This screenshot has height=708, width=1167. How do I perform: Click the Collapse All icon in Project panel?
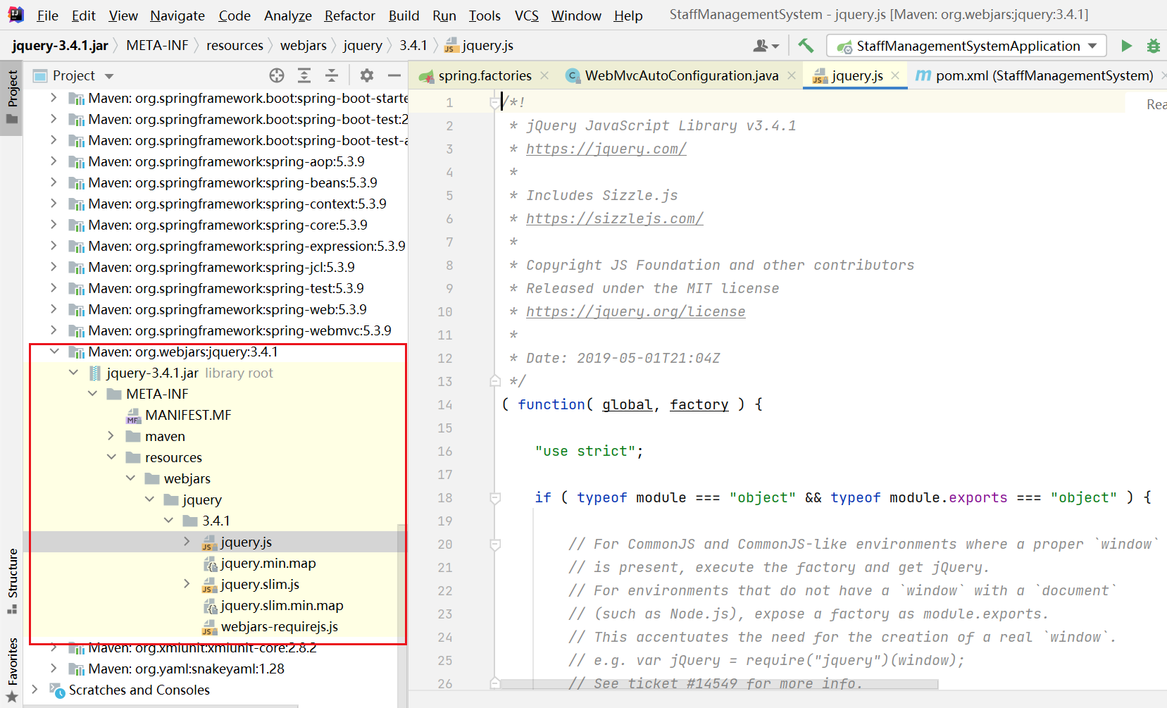pos(332,75)
